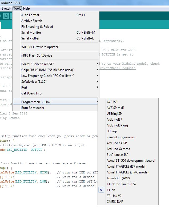This screenshot has height=210, width=169.
Task: Select Arduino Gemma programmer
Action: click(x=128, y=149)
